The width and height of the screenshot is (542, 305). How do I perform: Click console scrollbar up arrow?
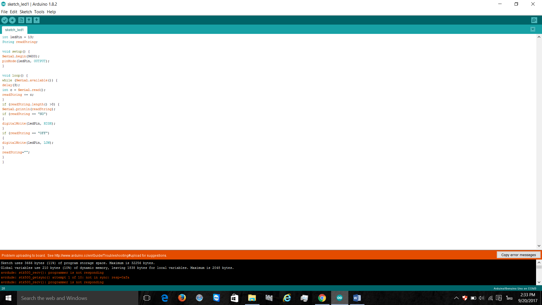(539, 262)
